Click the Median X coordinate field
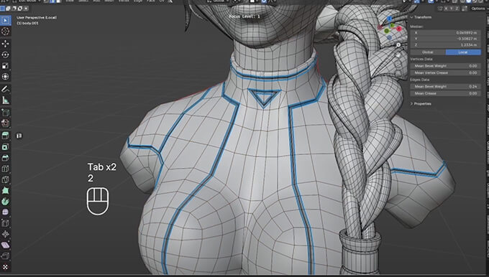This screenshot has width=489, height=277. coord(445,33)
